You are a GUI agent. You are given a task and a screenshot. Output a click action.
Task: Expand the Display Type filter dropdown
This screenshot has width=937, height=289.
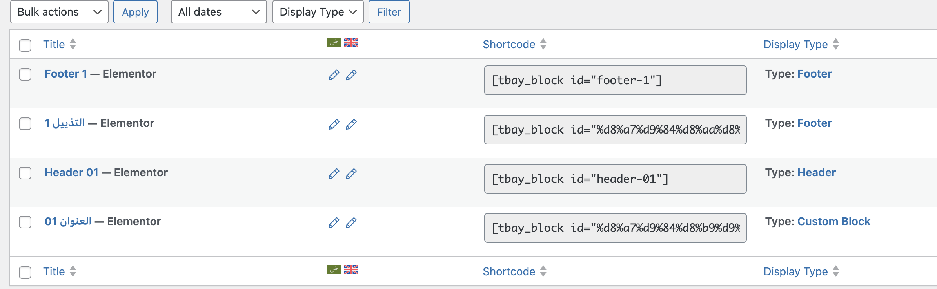coord(318,12)
